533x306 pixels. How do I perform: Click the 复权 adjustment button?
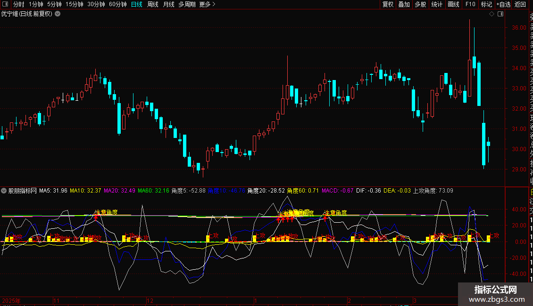[388, 4]
